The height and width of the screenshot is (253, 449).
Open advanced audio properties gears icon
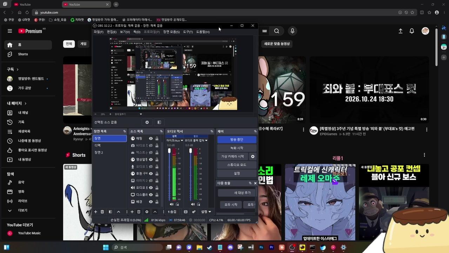pyautogui.click(x=194, y=212)
